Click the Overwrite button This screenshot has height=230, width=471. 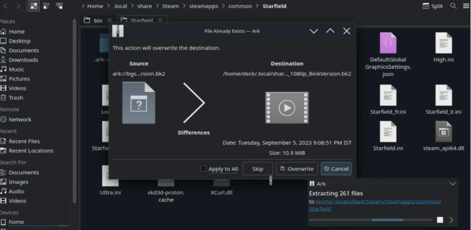pos(297,169)
